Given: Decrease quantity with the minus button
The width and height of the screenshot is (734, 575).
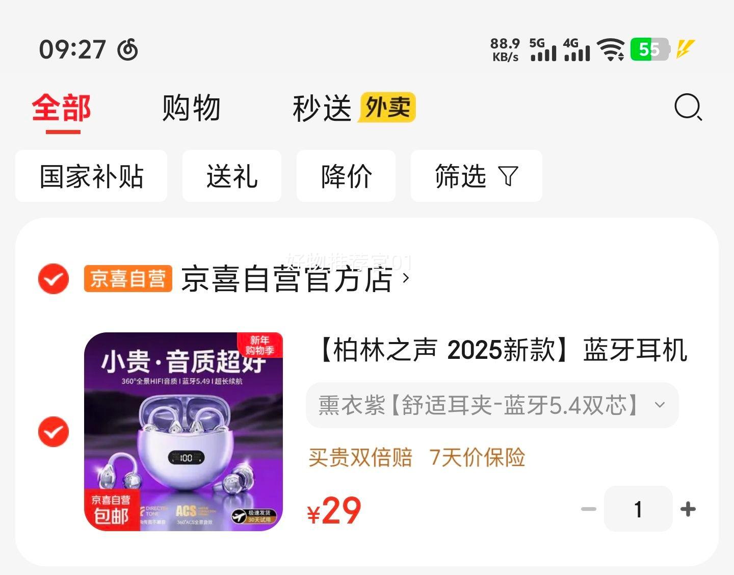Looking at the screenshot, I should (x=589, y=509).
